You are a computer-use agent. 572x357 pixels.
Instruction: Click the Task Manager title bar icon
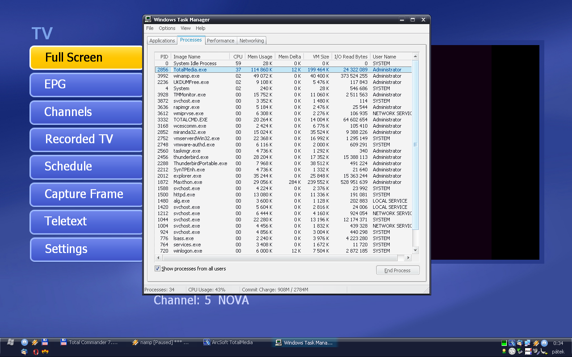(148, 20)
